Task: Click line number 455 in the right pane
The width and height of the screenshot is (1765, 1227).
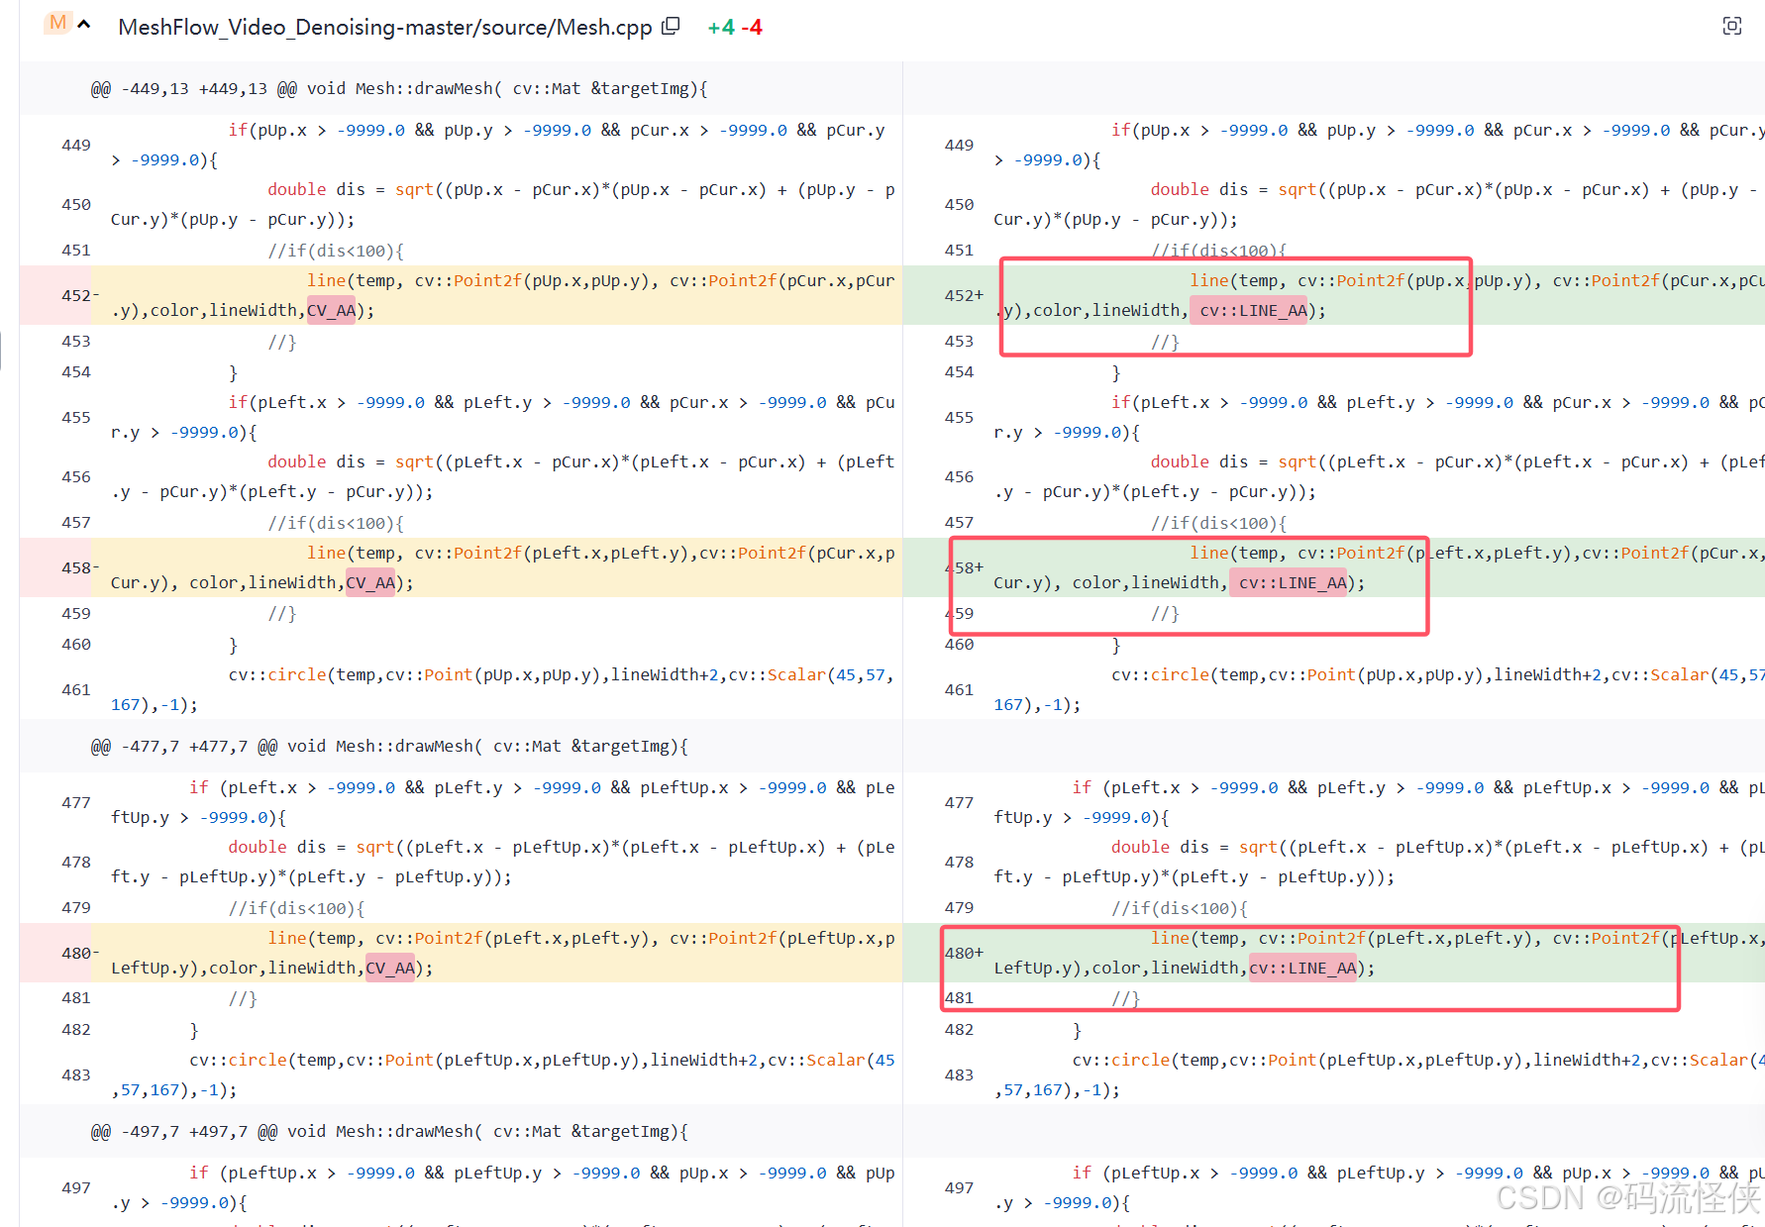Action: pos(959,417)
